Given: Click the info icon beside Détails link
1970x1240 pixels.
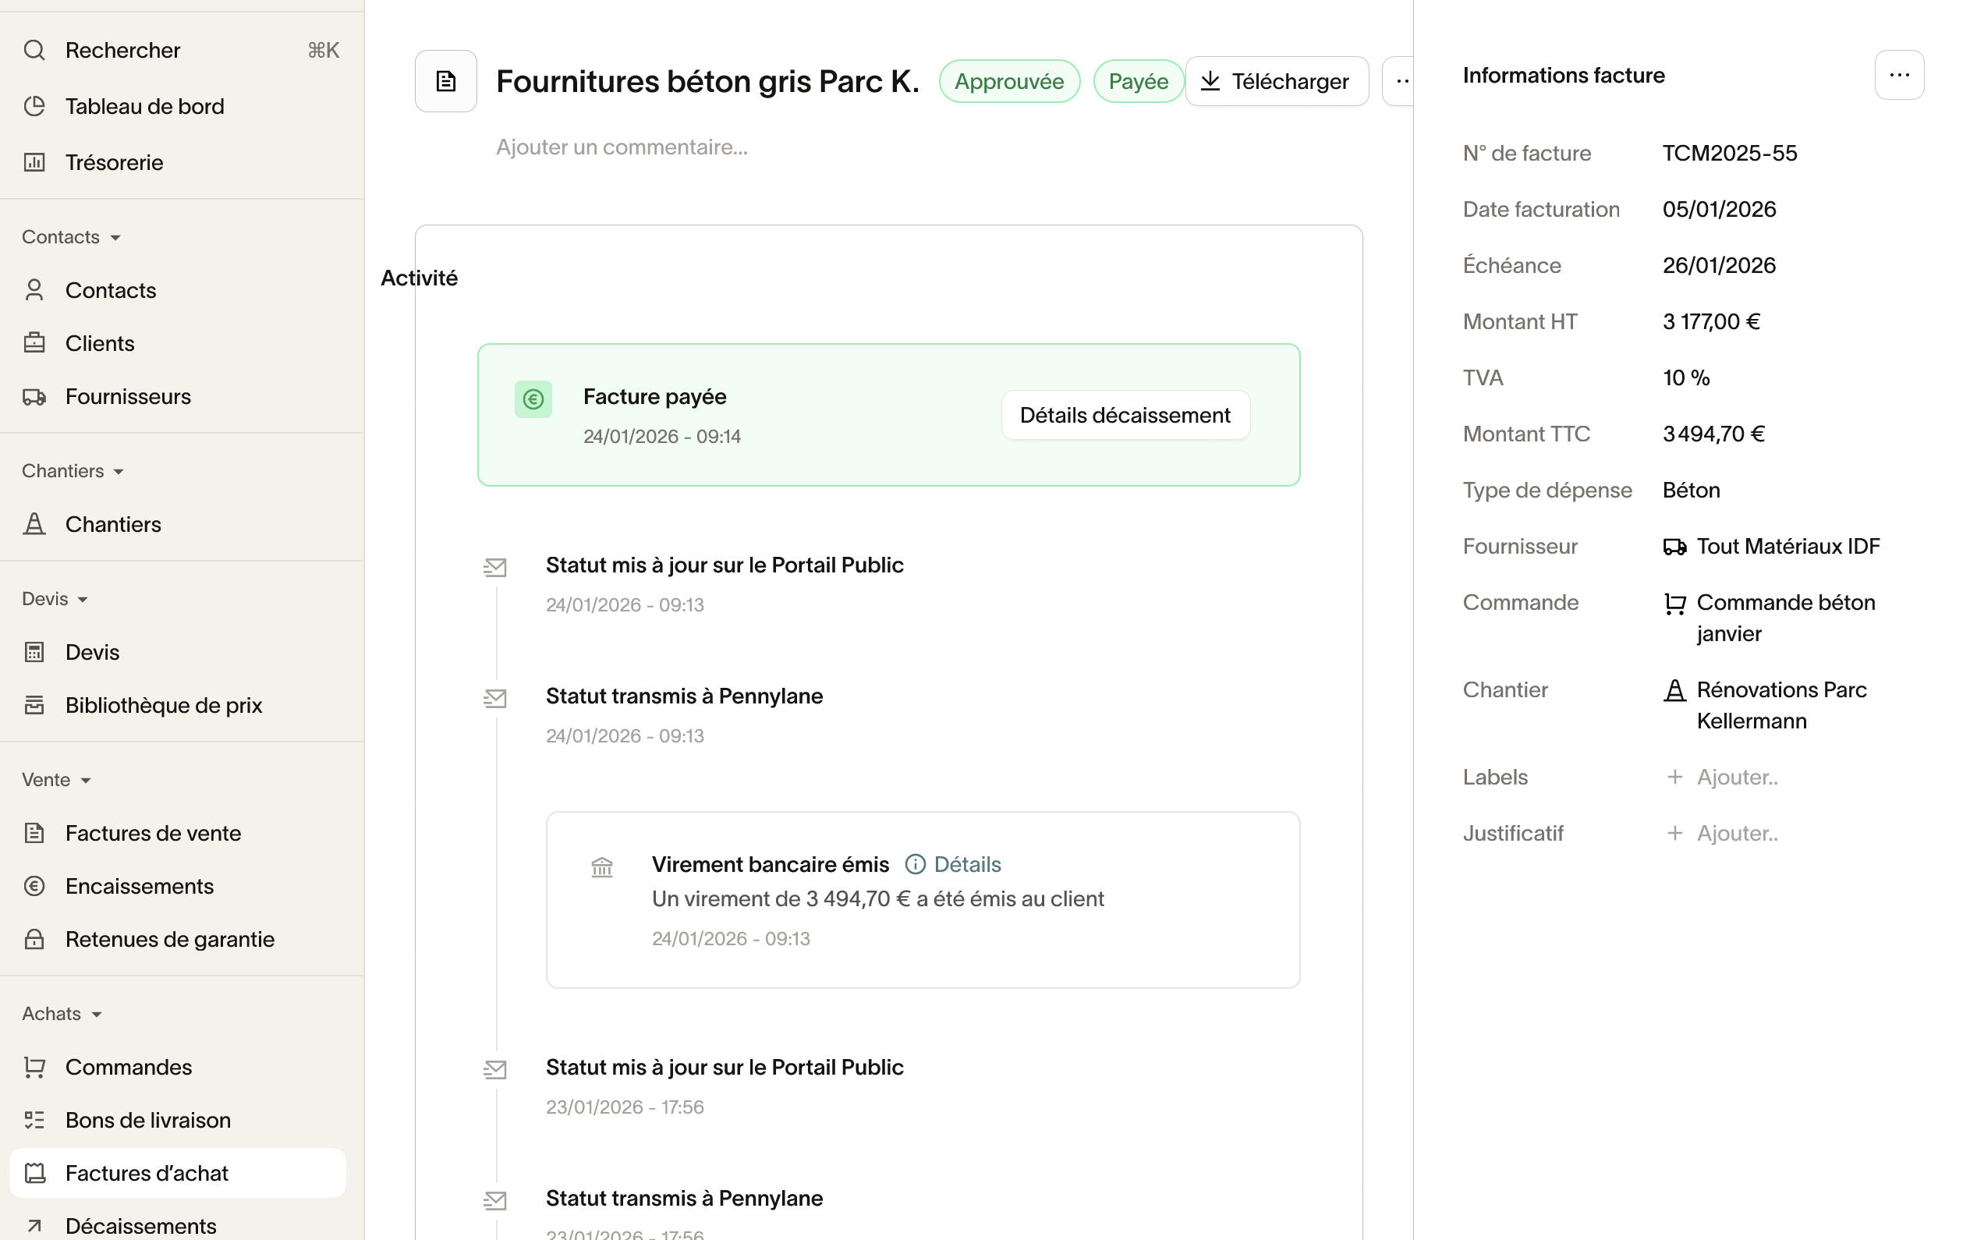Looking at the screenshot, I should 915,865.
